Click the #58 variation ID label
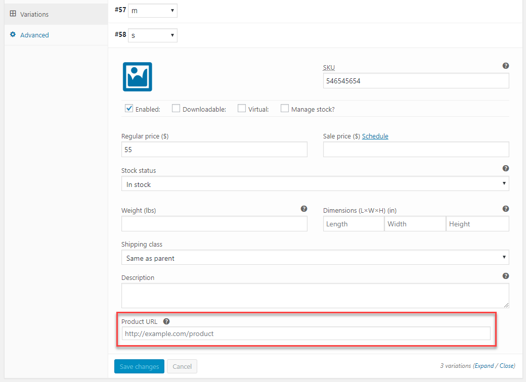This screenshot has width=526, height=382. (120, 34)
